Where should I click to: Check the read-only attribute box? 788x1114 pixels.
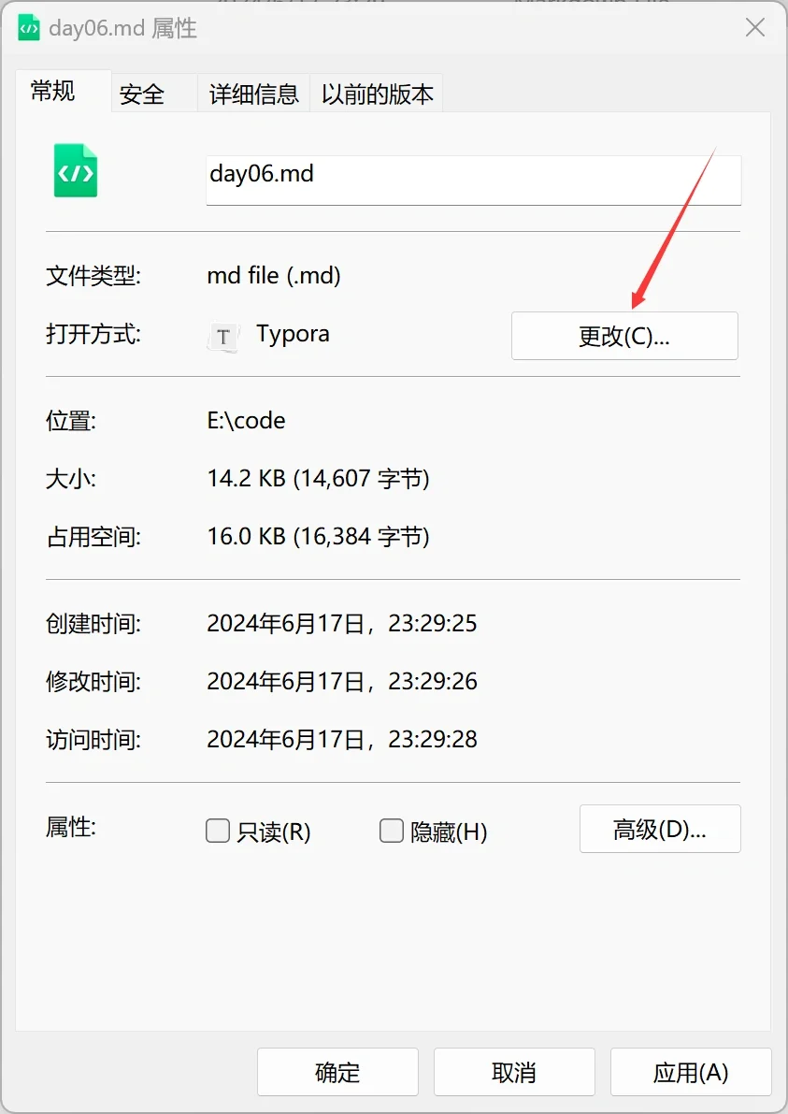[x=217, y=830]
